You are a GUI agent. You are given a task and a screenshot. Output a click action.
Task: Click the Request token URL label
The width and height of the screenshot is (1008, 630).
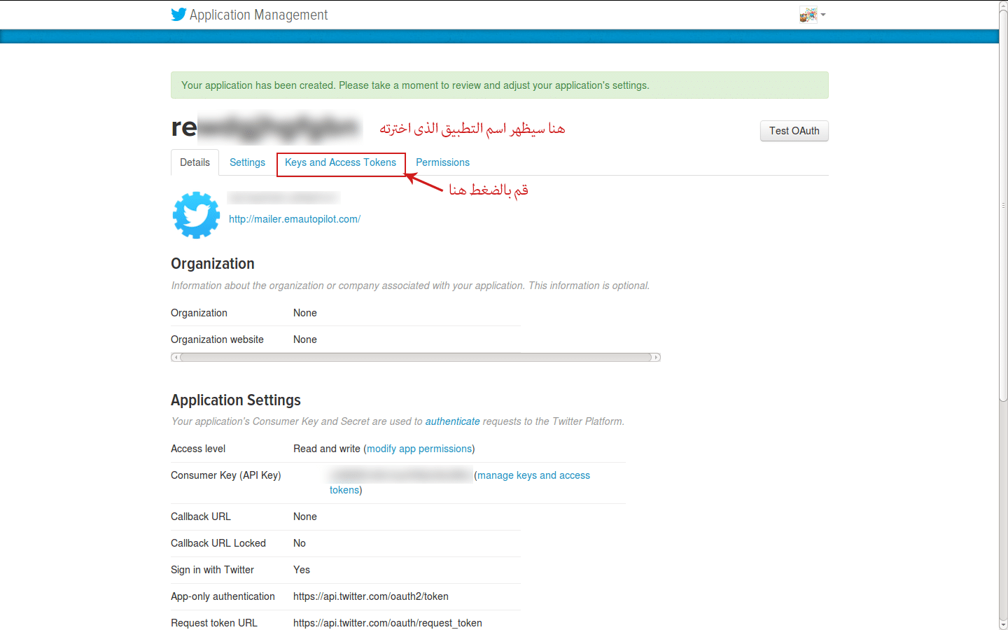[x=214, y=623]
